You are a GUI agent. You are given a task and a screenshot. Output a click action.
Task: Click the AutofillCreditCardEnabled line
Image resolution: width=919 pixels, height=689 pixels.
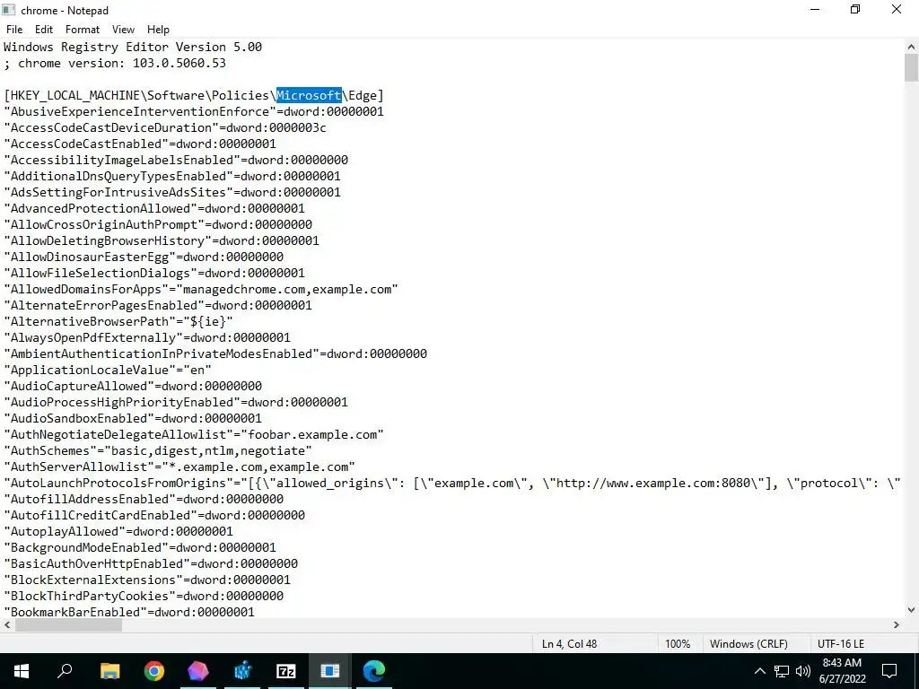(x=154, y=515)
